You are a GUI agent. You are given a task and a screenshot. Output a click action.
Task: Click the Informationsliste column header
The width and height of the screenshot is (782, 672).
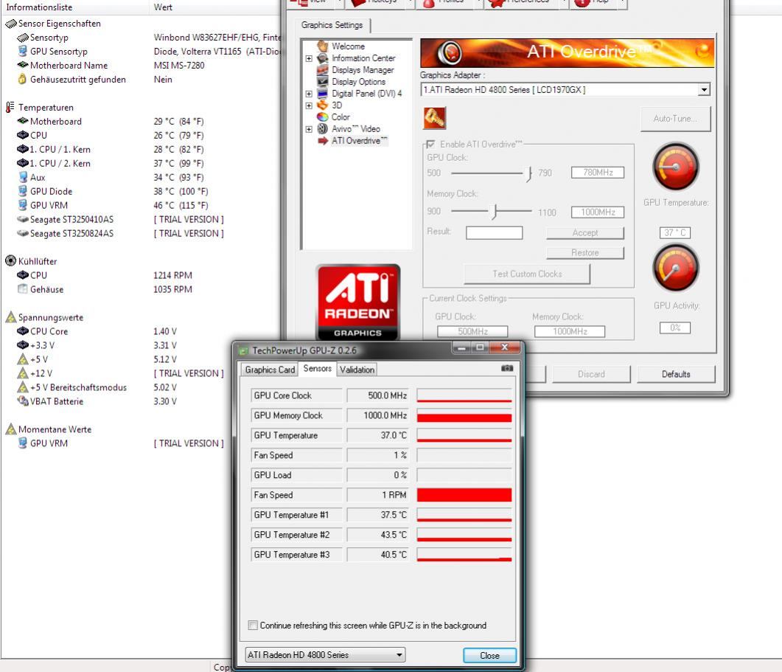click(74, 7)
